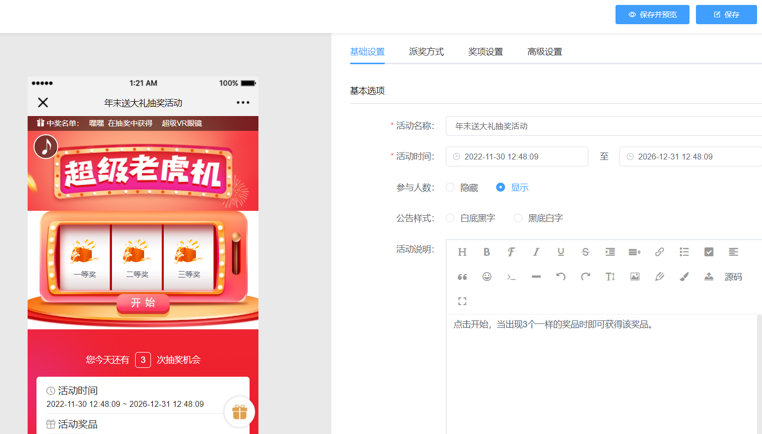Click the X close icon in phone preview

coord(43,102)
